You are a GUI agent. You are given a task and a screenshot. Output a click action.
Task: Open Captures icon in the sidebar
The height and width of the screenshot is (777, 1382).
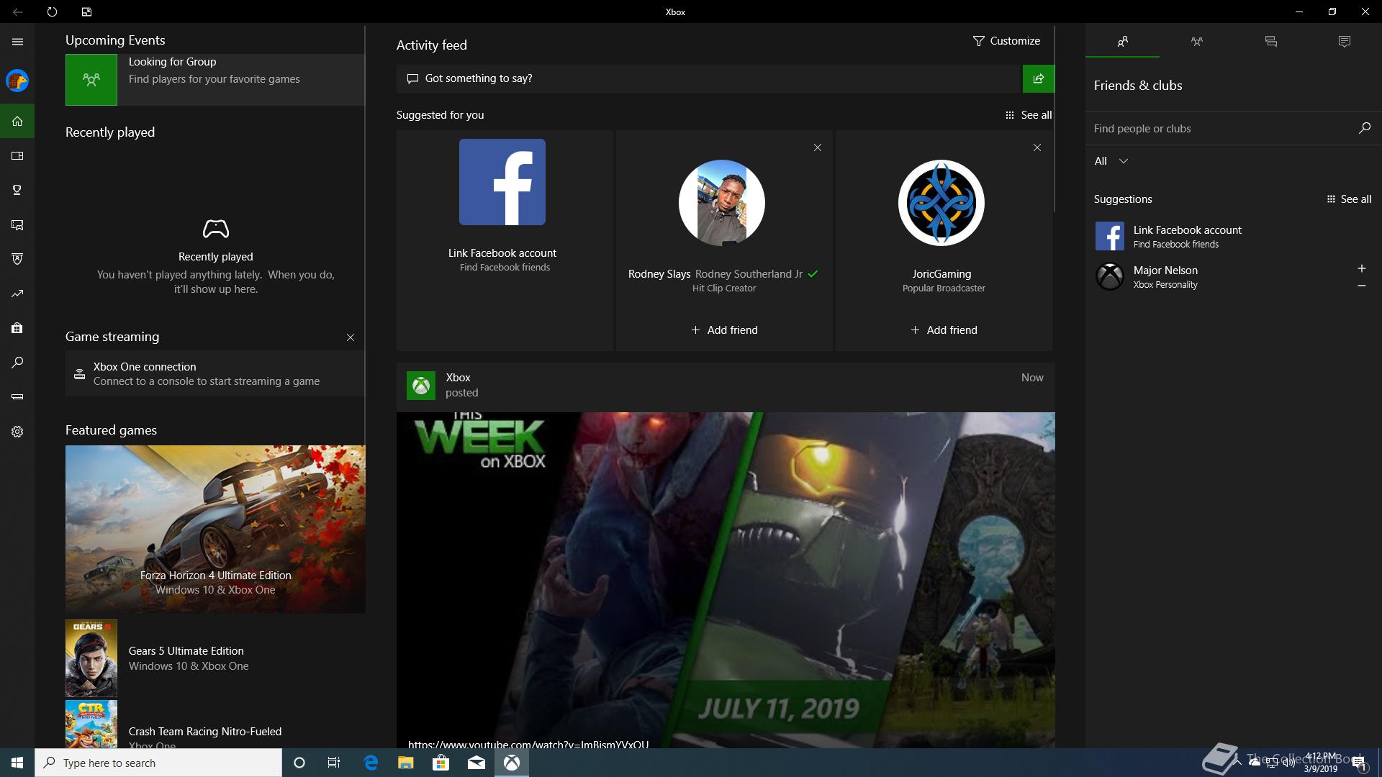pyautogui.click(x=17, y=224)
